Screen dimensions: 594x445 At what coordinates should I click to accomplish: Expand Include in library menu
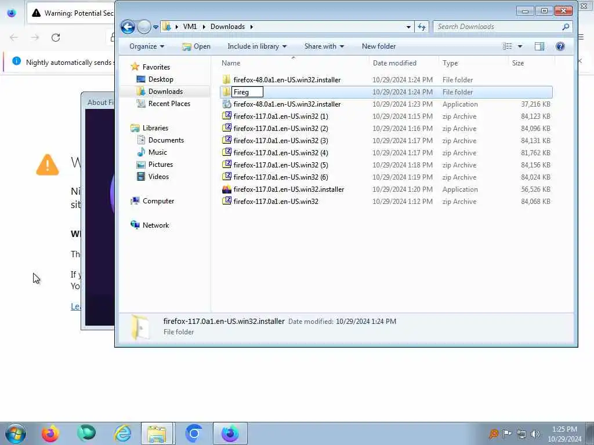click(257, 46)
